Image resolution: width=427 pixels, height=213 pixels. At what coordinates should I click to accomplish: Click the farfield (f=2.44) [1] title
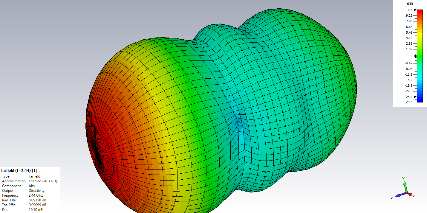coord(19,171)
